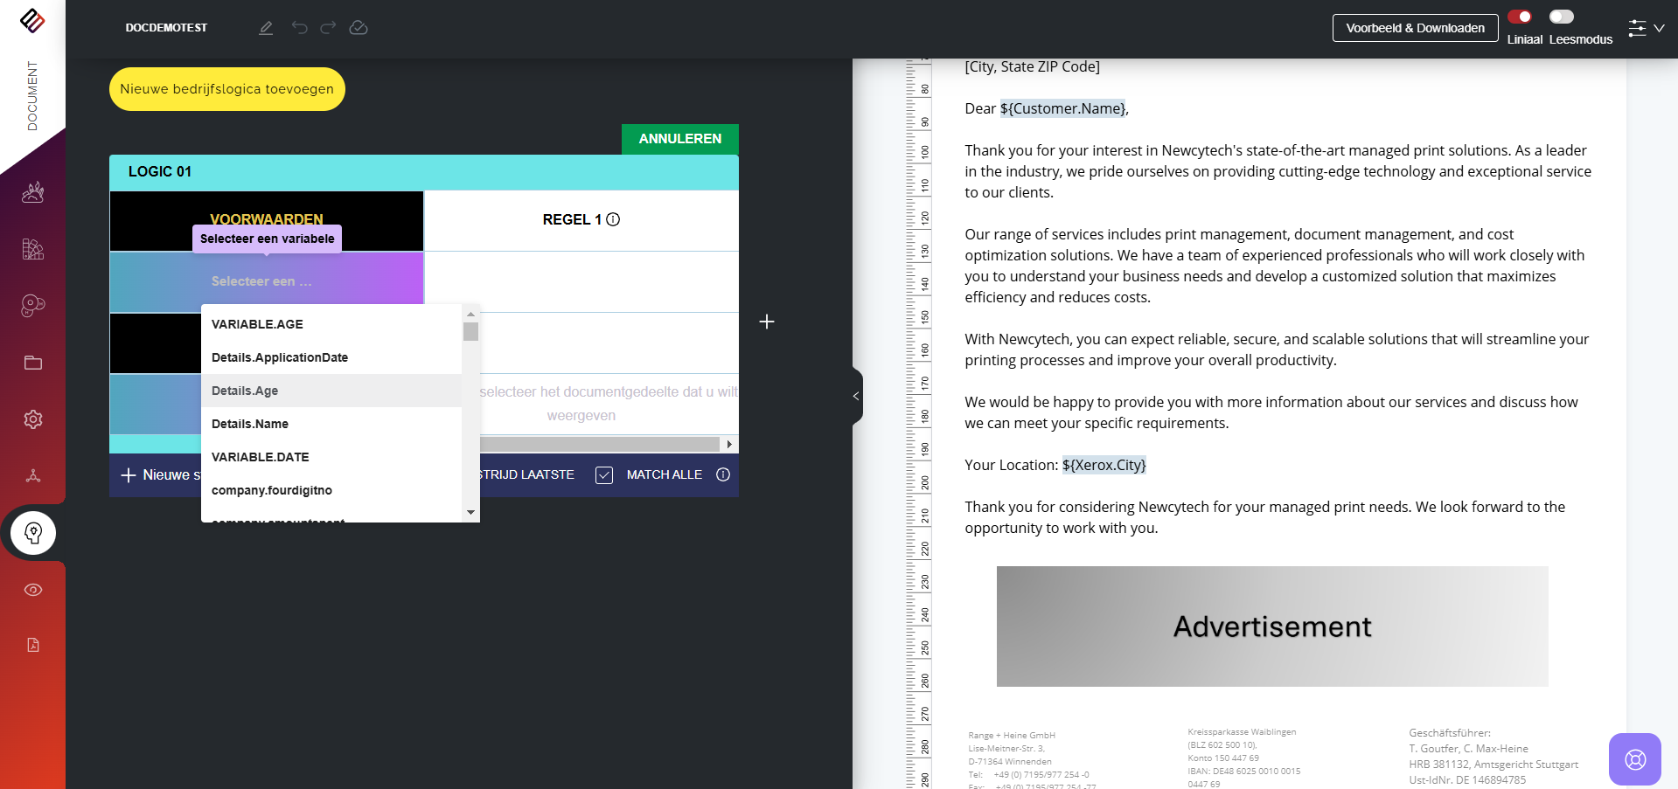Collapse the left panel with the arrow handle
Image resolution: width=1678 pixels, height=789 pixels.
click(x=856, y=396)
